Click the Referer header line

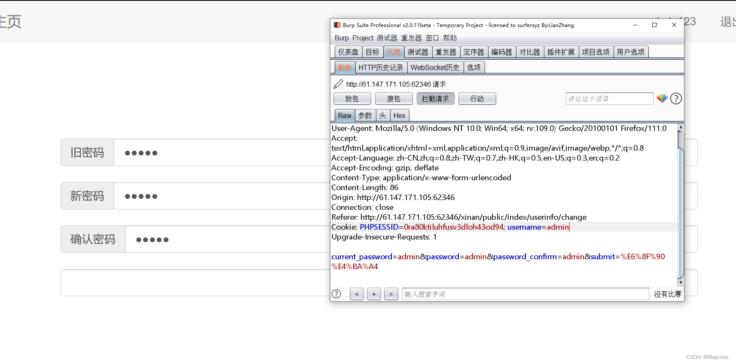tap(459, 217)
